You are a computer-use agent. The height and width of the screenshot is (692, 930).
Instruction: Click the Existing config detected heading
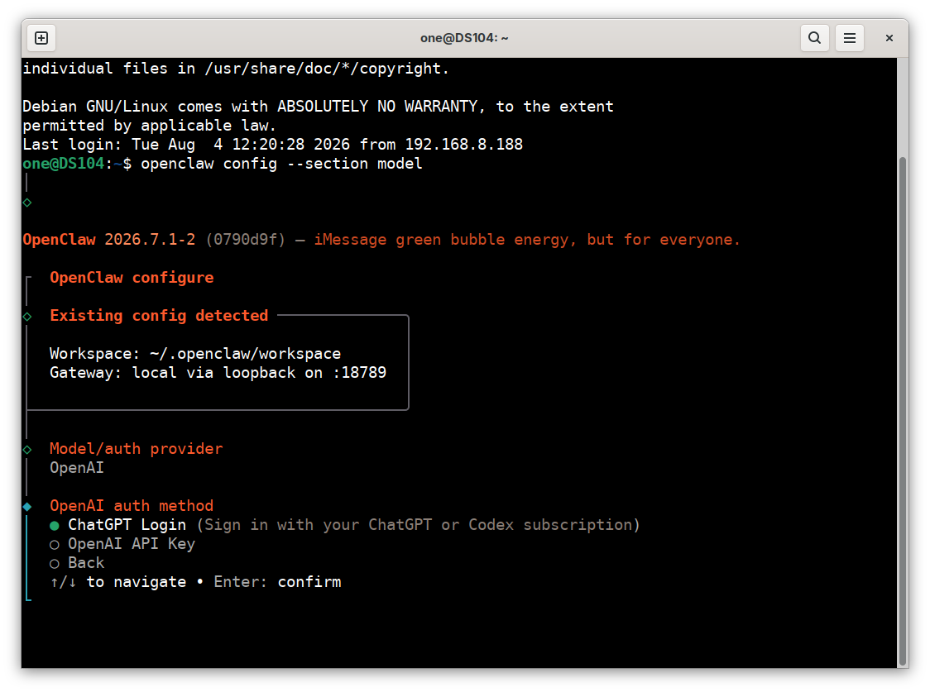(x=159, y=315)
